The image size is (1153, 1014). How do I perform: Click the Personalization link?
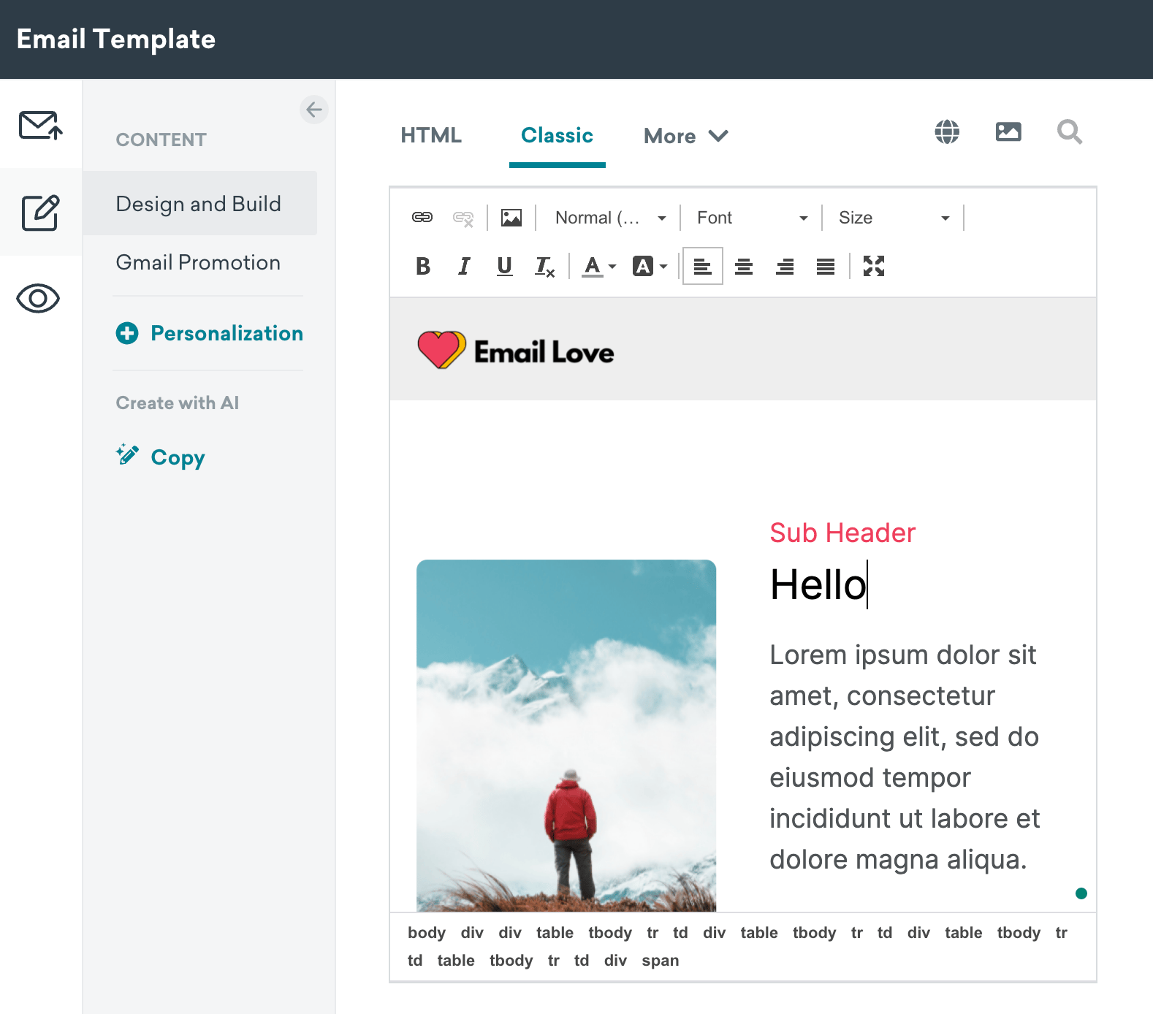(x=227, y=333)
